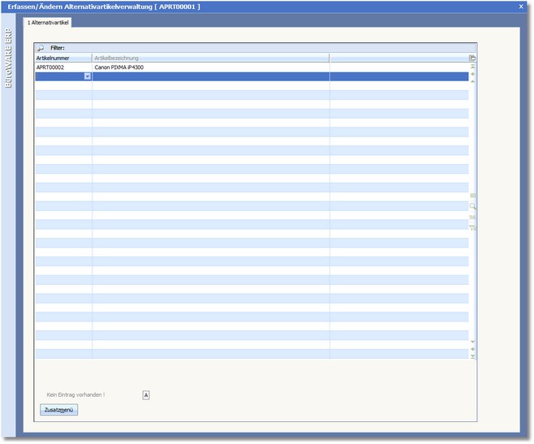Image resolution: width=534 pixels, height=444 pixels.
Task: Jump to first row with the top arrow
Action: (x=472, y=67)
